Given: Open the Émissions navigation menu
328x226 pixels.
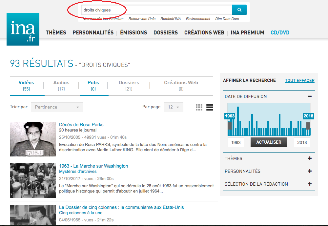Looking at the screenshot, I should point(133,33).
